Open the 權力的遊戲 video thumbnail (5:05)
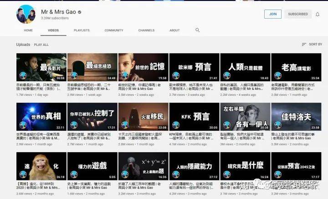This screenshot has width=328, height=199. point(92,166)
